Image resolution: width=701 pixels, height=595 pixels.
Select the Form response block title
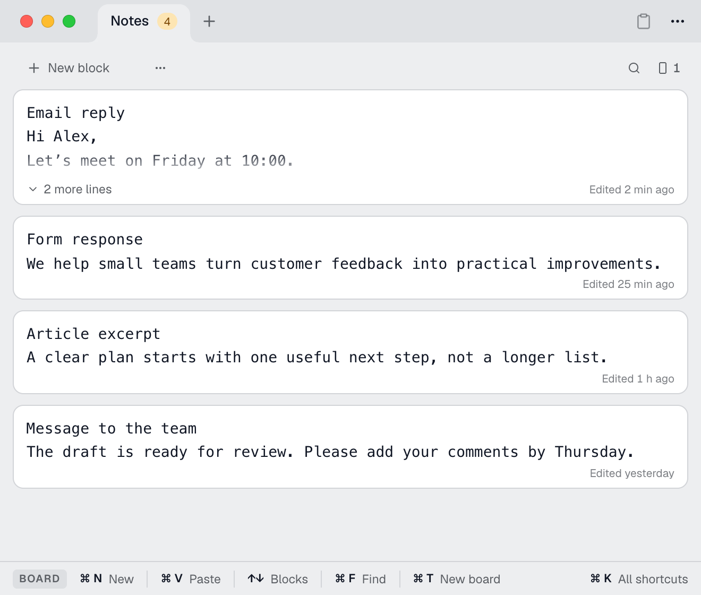85,240
